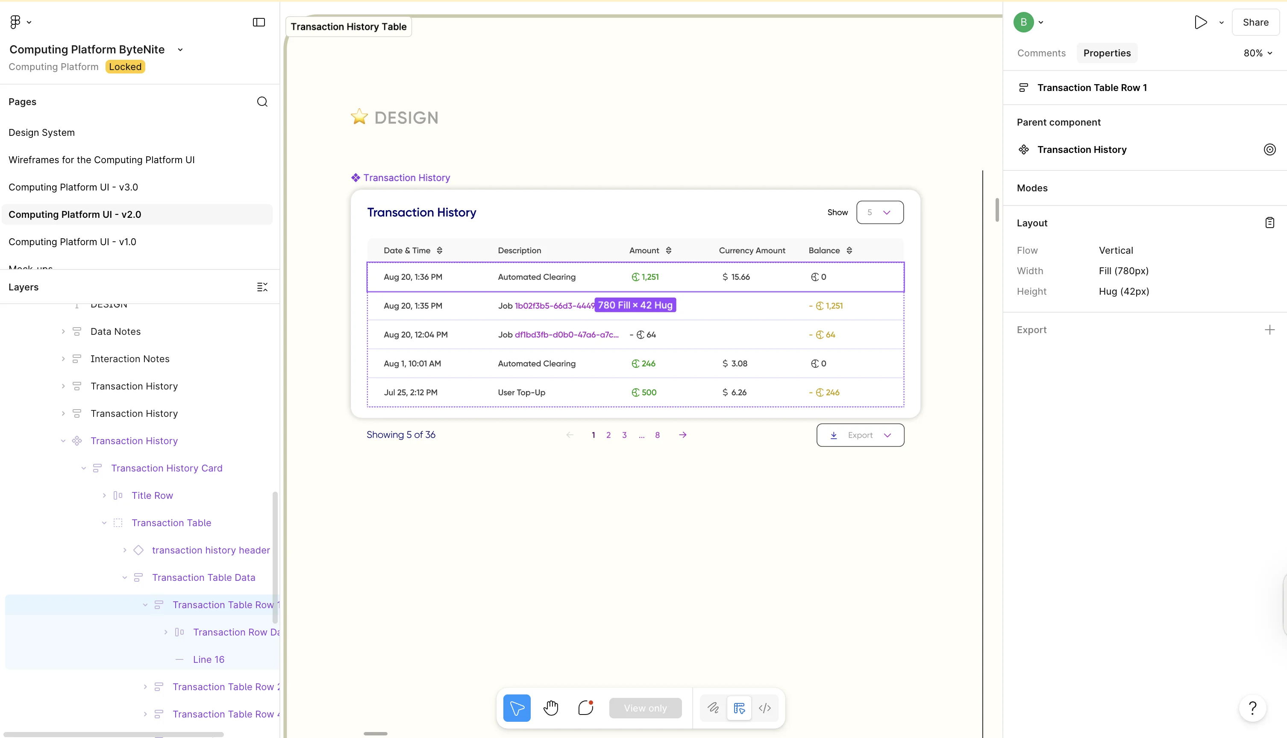
Task: Toggle the sidebar collapse icon
Action: pos(259,22)
